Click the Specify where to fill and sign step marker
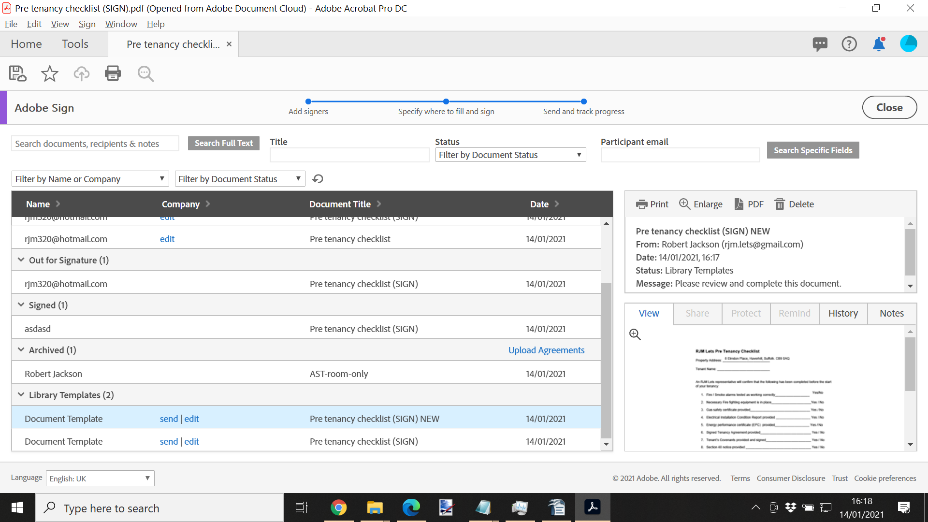 point(446,101)
